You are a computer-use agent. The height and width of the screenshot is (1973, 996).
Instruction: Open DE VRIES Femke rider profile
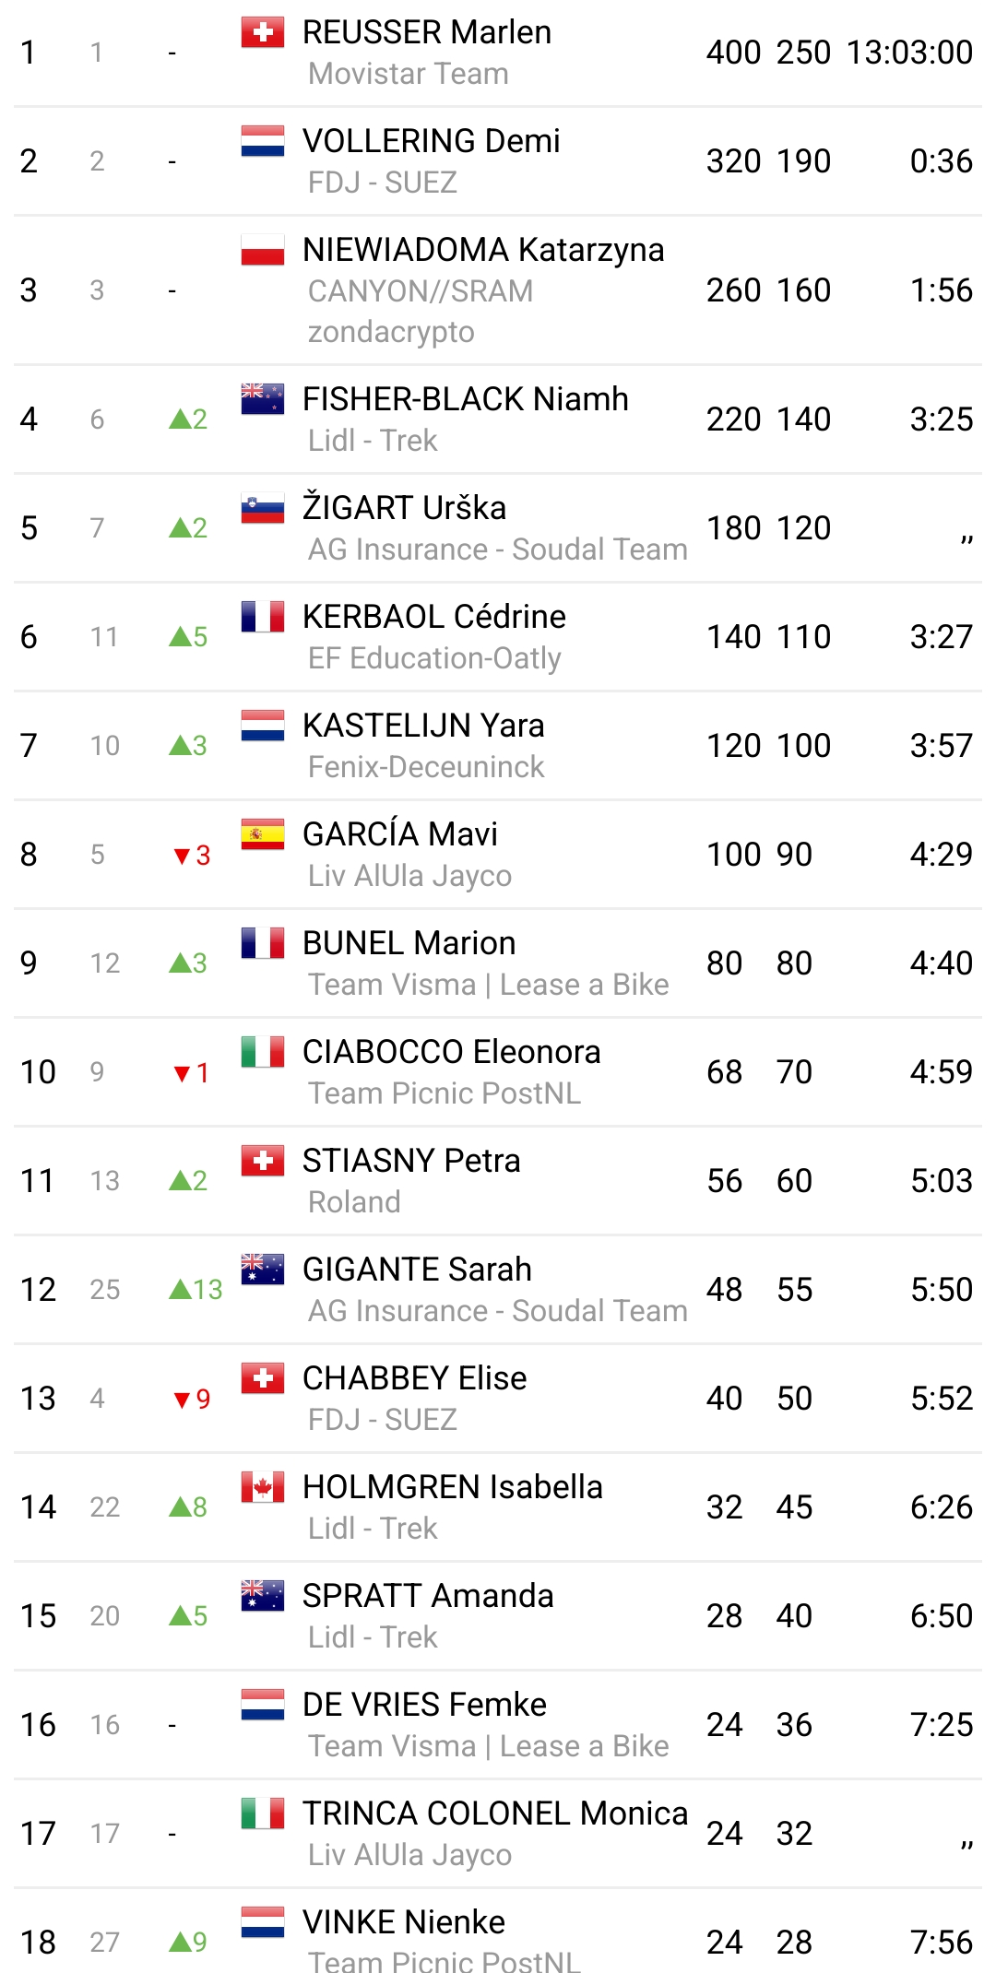point(424,1705)
